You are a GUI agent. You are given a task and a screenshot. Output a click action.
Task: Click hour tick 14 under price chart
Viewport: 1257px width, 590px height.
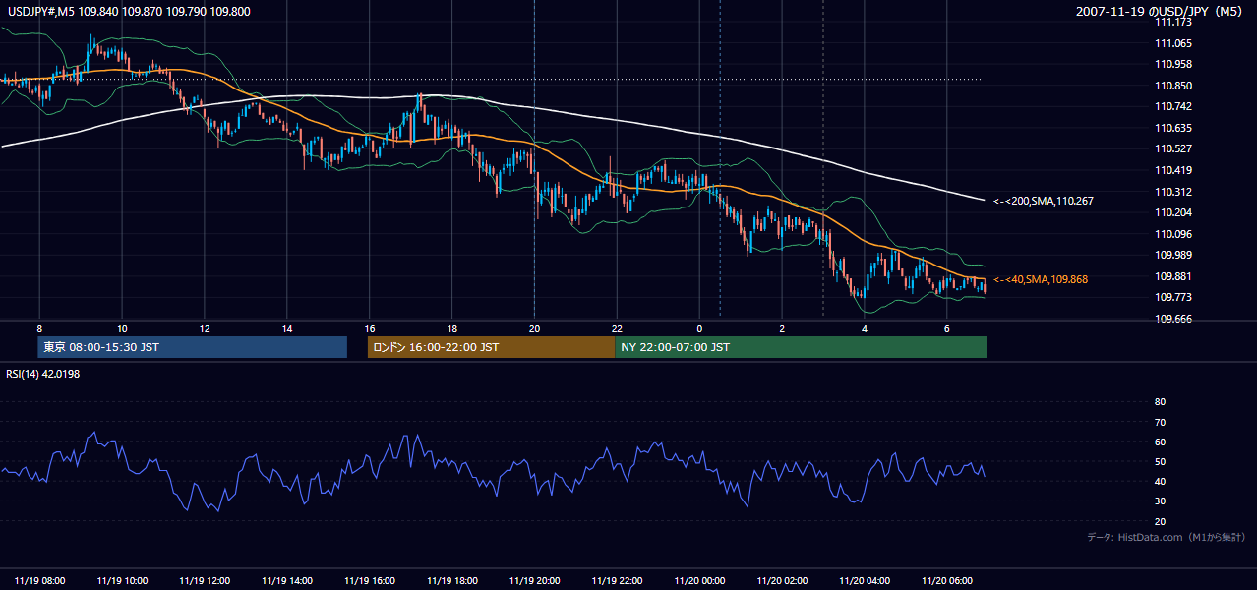click(287, 328)
